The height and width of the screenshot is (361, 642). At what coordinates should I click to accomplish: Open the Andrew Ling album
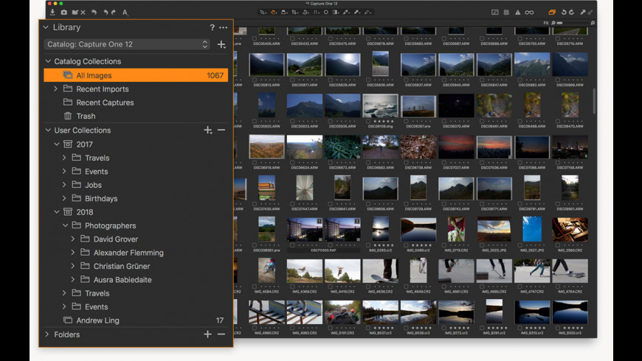click(97, 321)
